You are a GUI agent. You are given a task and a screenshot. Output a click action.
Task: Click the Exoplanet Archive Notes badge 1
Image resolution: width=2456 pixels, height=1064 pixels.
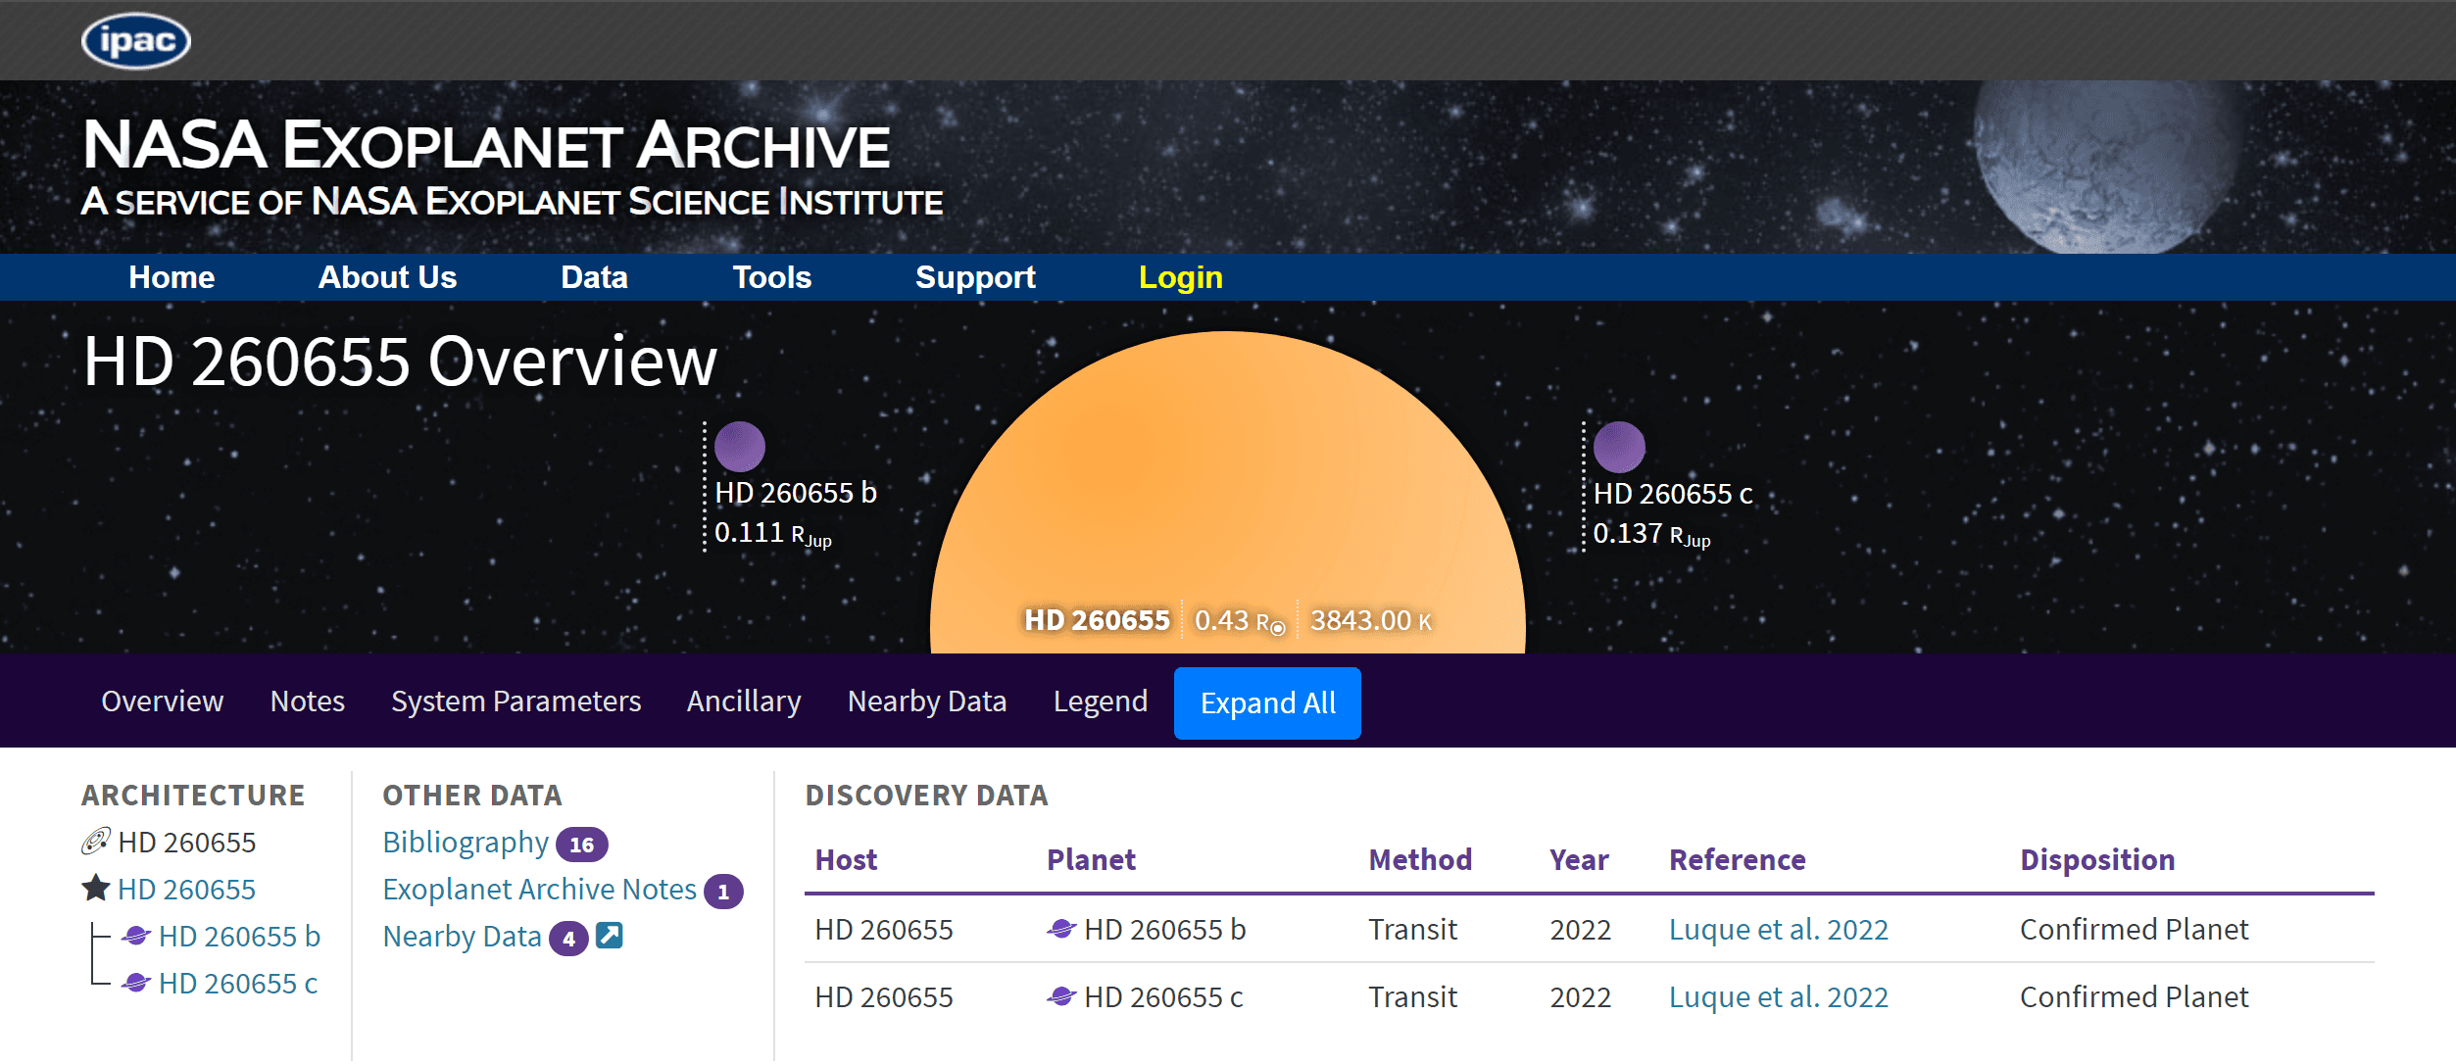[724, 891]
